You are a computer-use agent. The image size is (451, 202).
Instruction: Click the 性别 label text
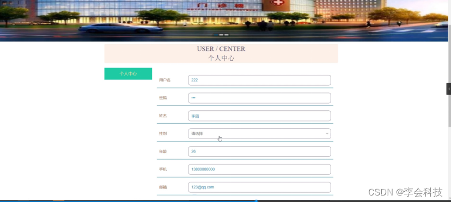point(163,134)
